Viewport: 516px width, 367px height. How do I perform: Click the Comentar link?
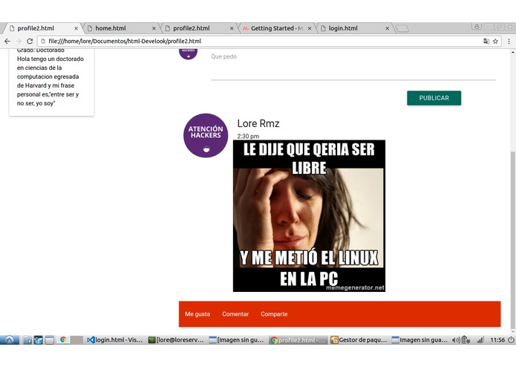235,314
